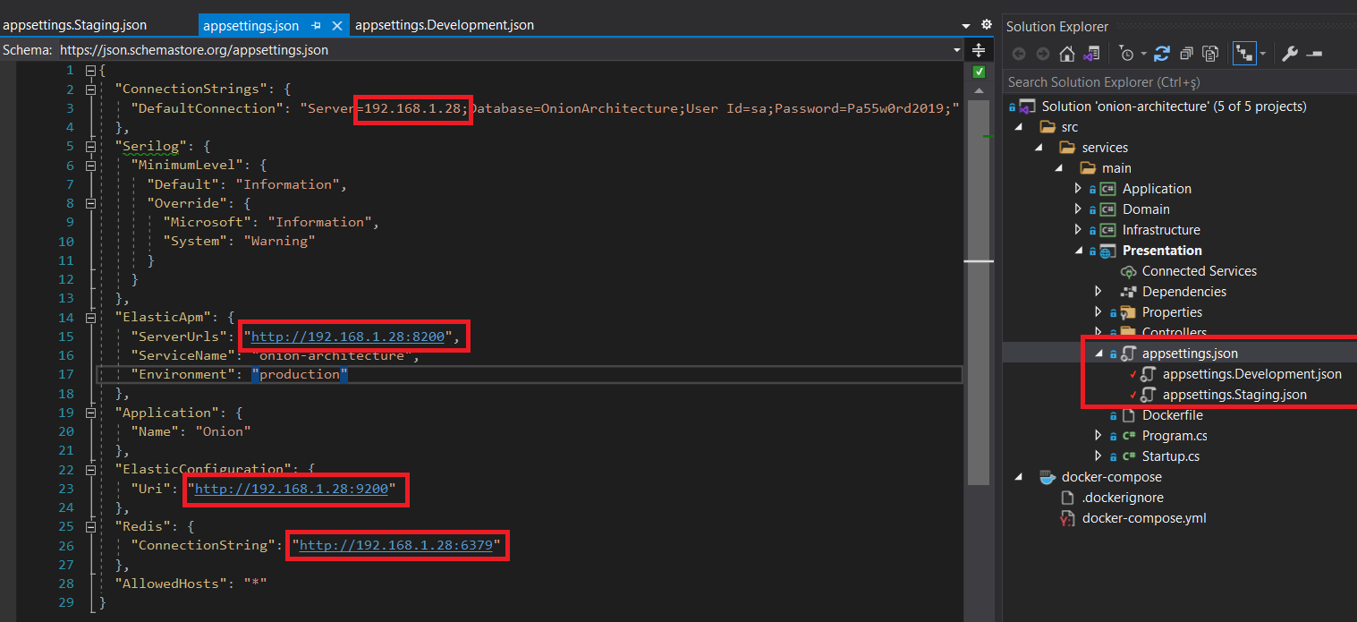Image resolution: width=1357 pixels, height=622 pixels.
Task: Open the tab overflow dropdown arrow
Action: pyautogui.click(x=966, y=26)
